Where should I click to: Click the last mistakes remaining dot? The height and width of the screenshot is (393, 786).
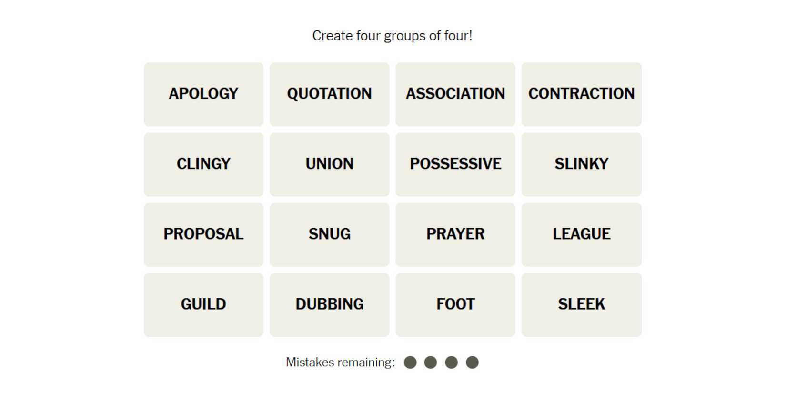472,363
